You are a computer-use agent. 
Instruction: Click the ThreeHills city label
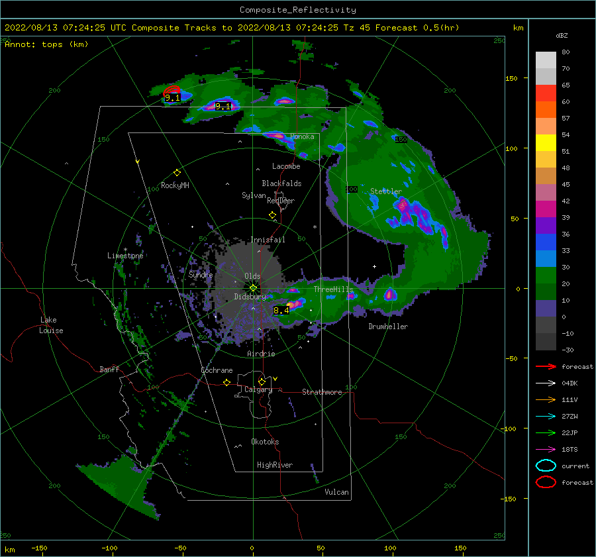(x=333, y=289)
